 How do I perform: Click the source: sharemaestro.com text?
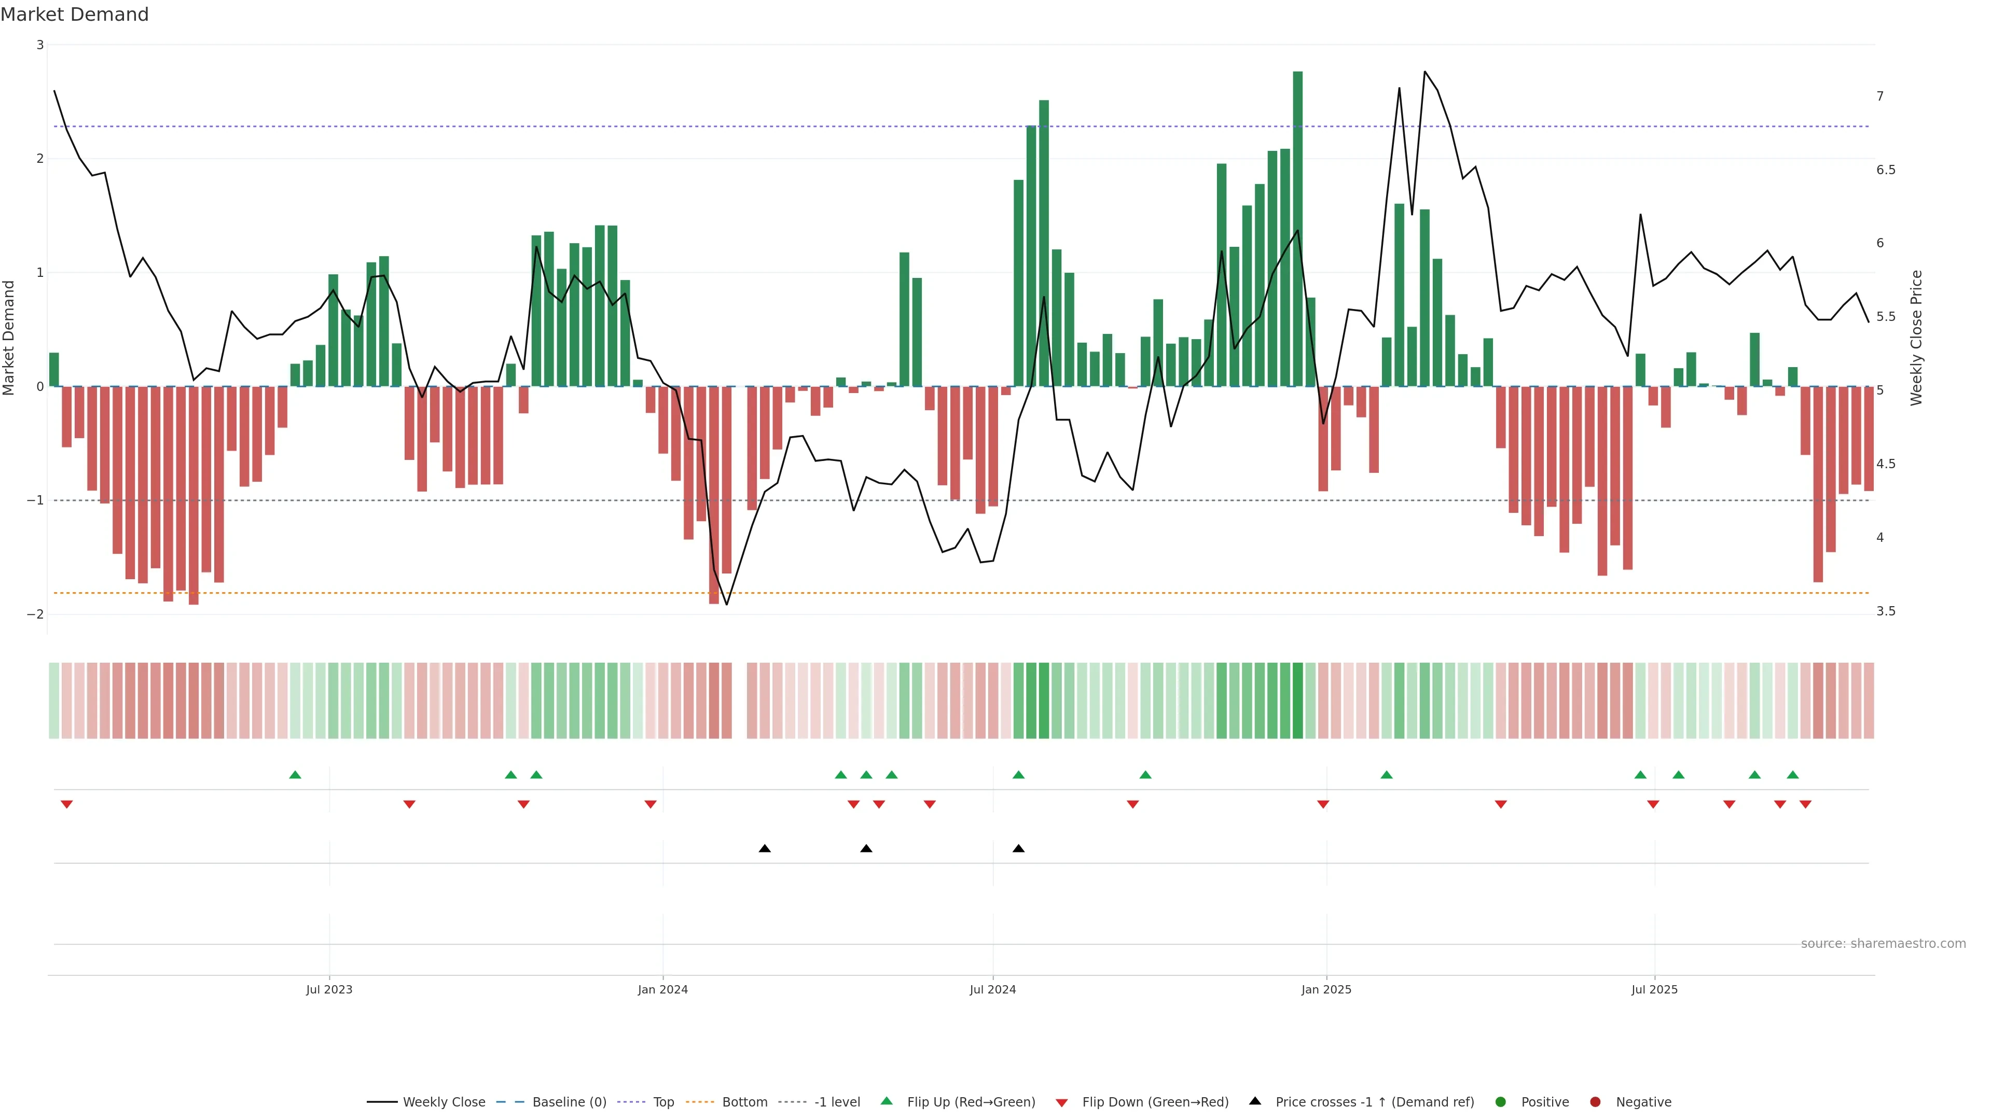(1883, 944)
